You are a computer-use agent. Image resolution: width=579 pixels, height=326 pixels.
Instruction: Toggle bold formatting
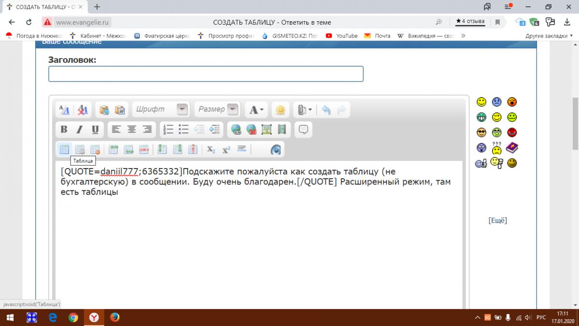pyautogui.click(x=64, y=129)
